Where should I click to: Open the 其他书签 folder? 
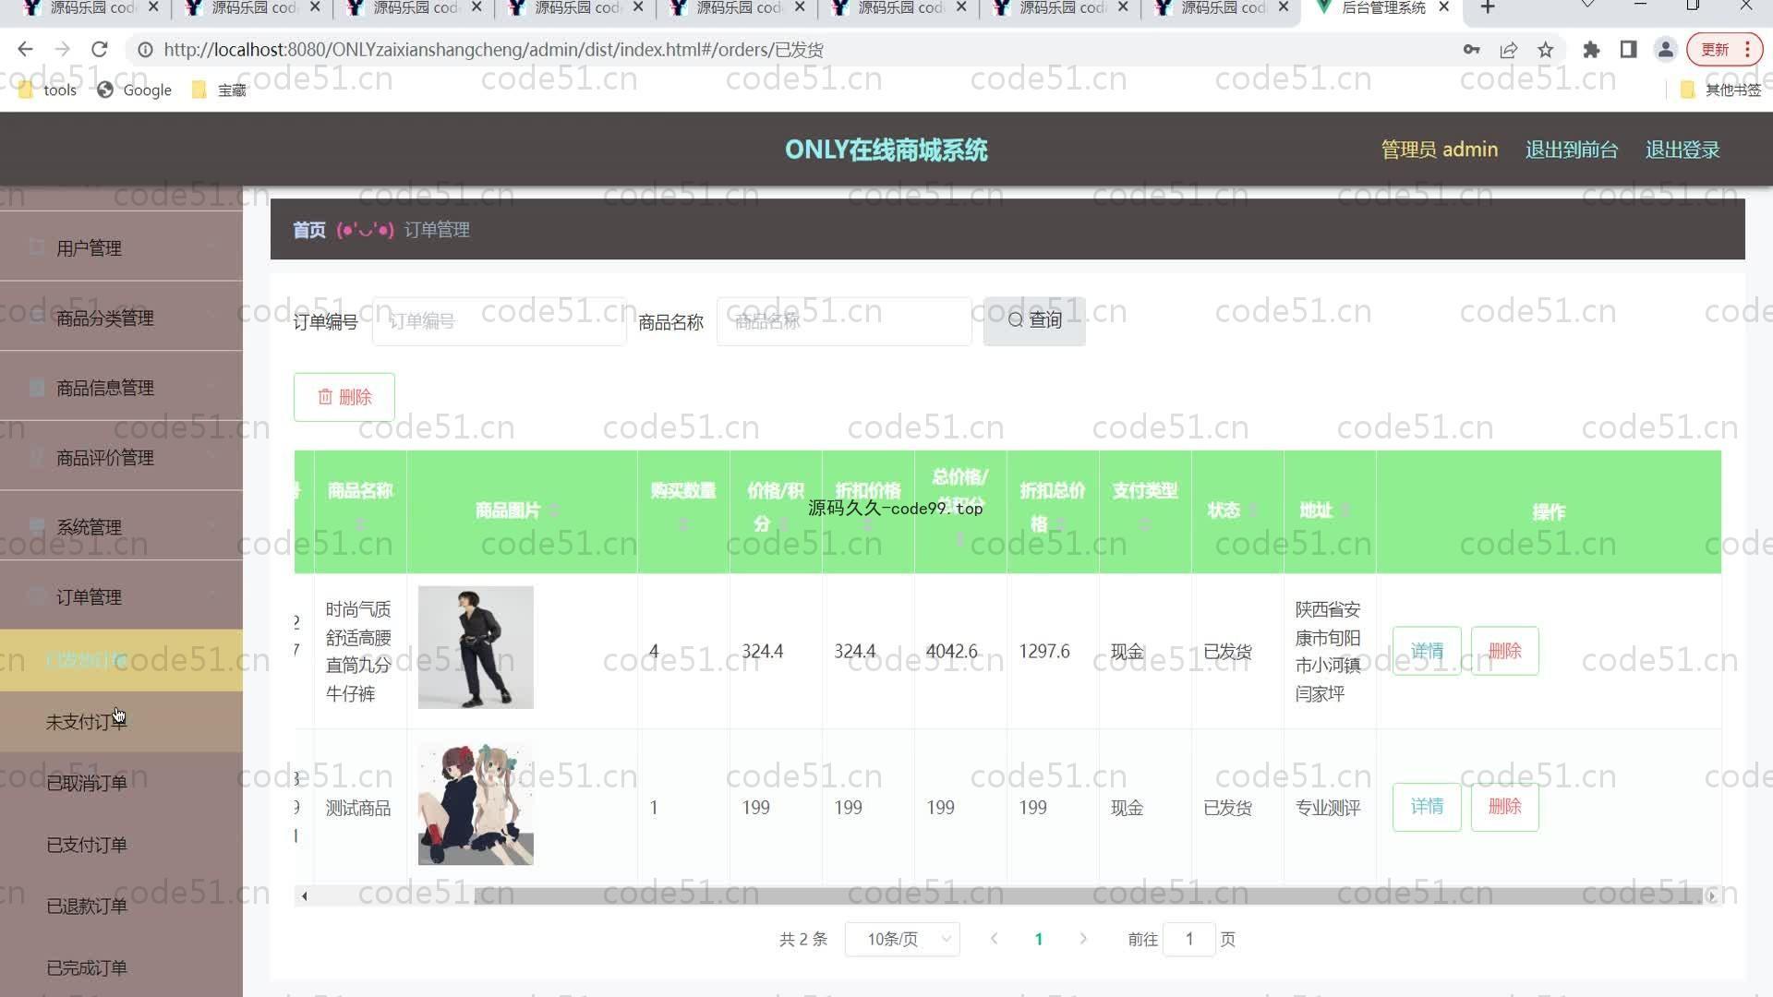coord(1720,90)
